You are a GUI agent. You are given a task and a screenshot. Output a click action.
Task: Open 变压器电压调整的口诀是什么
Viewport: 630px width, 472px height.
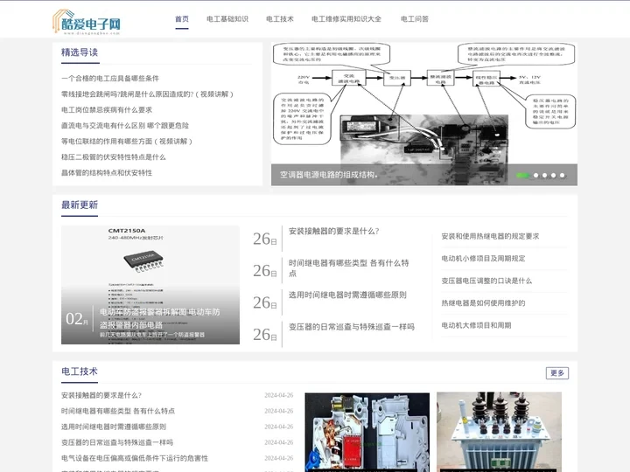(486, 281)
